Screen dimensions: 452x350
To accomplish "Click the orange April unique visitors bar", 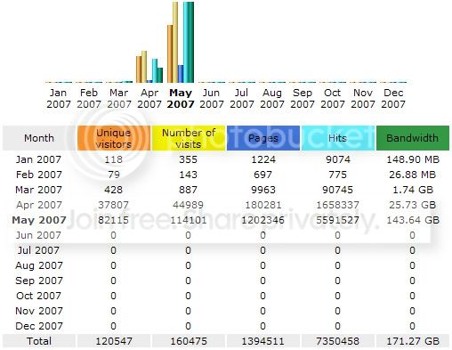I will pyautogui.click(x=139, y=69).
